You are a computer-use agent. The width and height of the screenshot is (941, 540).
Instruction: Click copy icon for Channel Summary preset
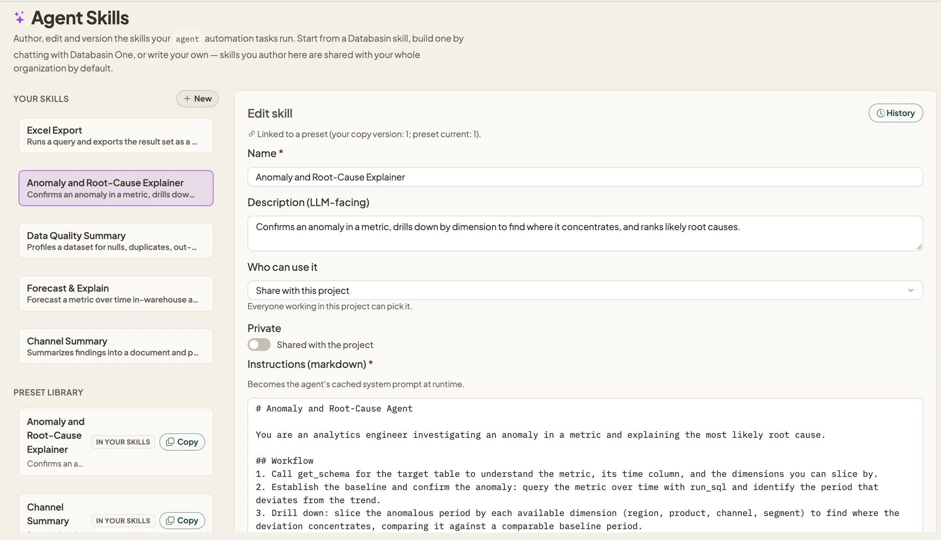pyautogui.click(x=170, y=520)
